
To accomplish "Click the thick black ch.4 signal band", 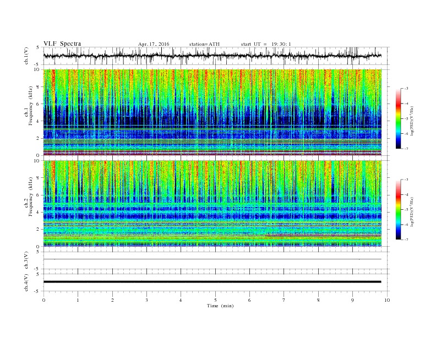I will [x=212, y=282].
